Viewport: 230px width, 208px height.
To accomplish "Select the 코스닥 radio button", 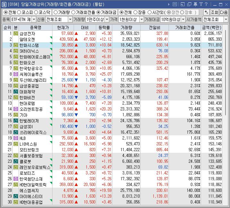I will 36,12.
